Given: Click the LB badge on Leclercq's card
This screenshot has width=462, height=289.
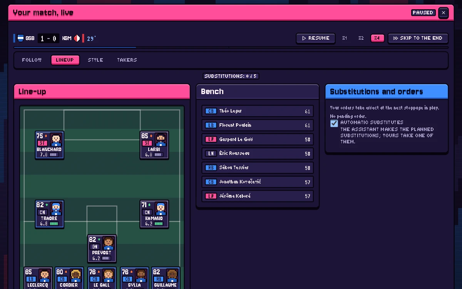Looking at the screenshot, I should coord(30,279).
